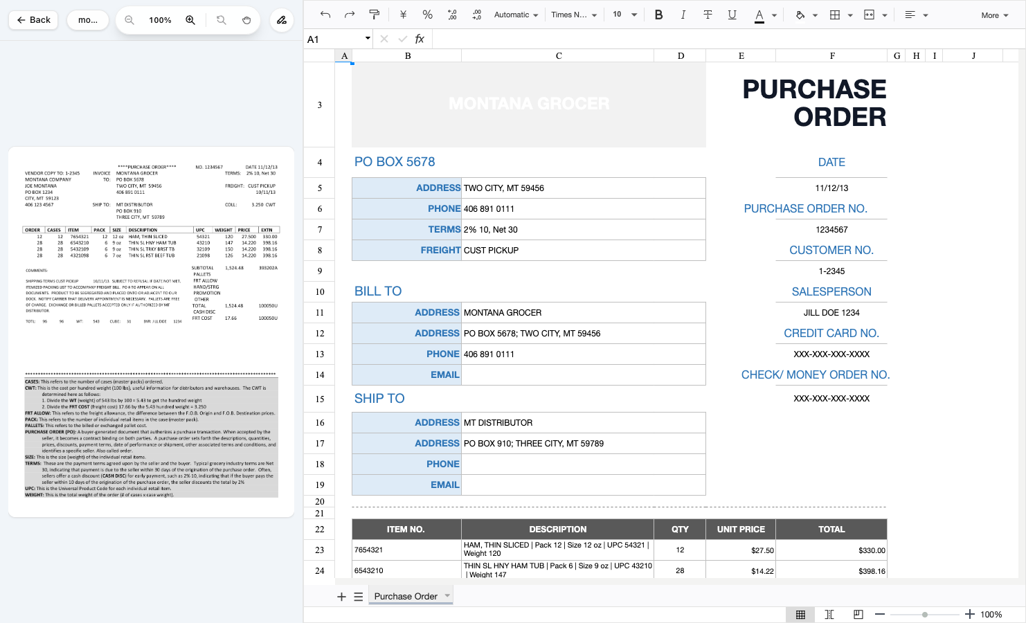
Task: Click the A1 name box field
Action: click(x=339, y=39)
